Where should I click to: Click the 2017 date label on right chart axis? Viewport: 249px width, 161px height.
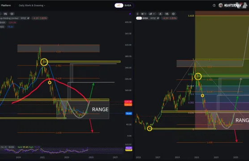pos(158,157)
